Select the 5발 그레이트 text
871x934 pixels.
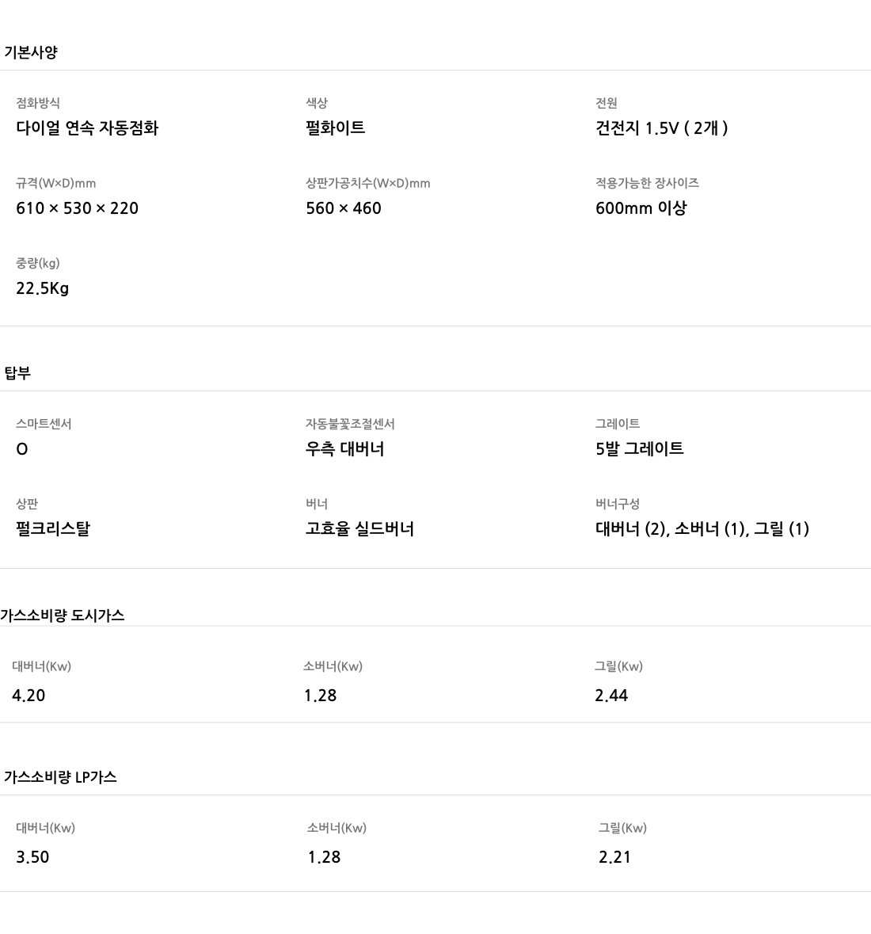point(639,449)
